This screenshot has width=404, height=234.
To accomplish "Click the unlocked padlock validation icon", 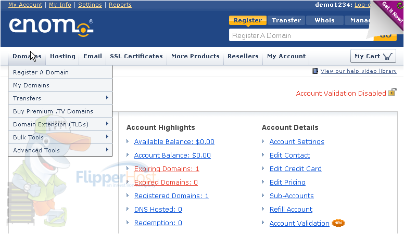I will pyautogui.click(x=392, y=92).
